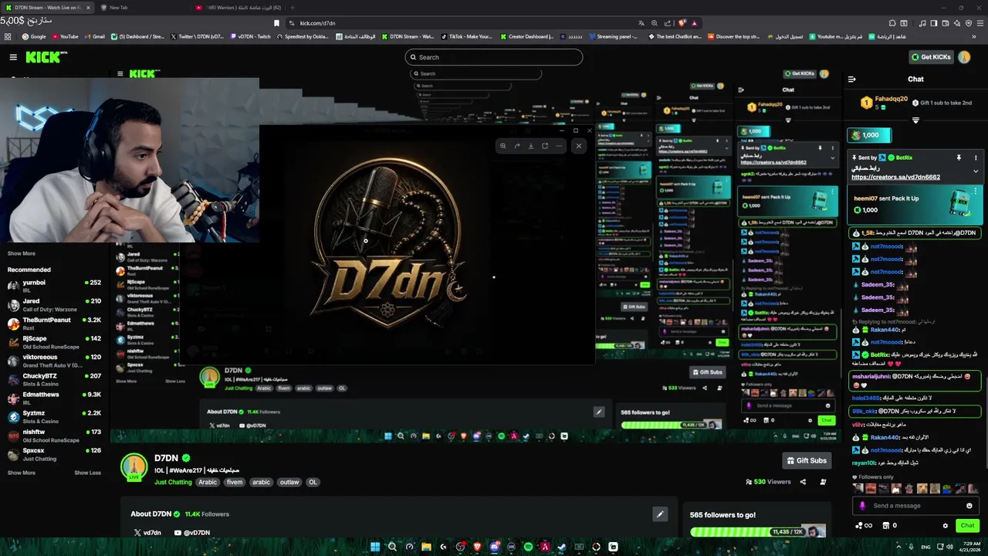
Task: Switch to the WEI Warriors YouTube tab
Action: [239, 8]
